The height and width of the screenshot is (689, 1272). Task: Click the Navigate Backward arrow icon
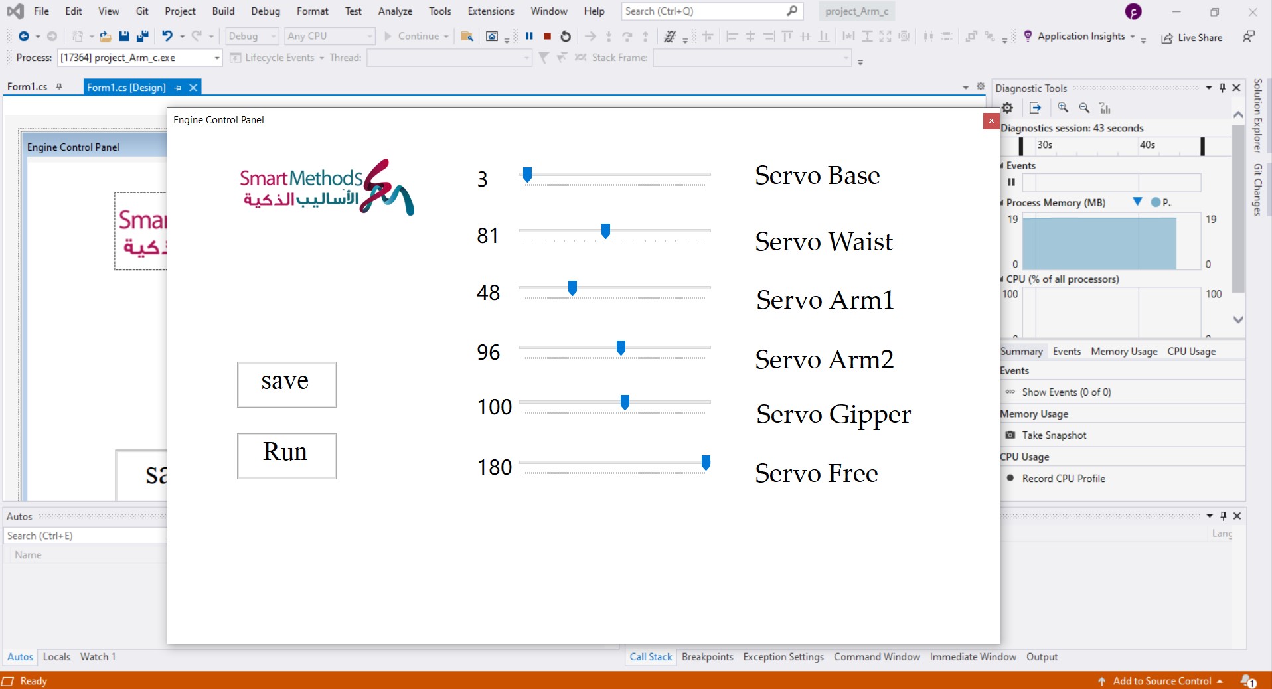click(24, 37)
